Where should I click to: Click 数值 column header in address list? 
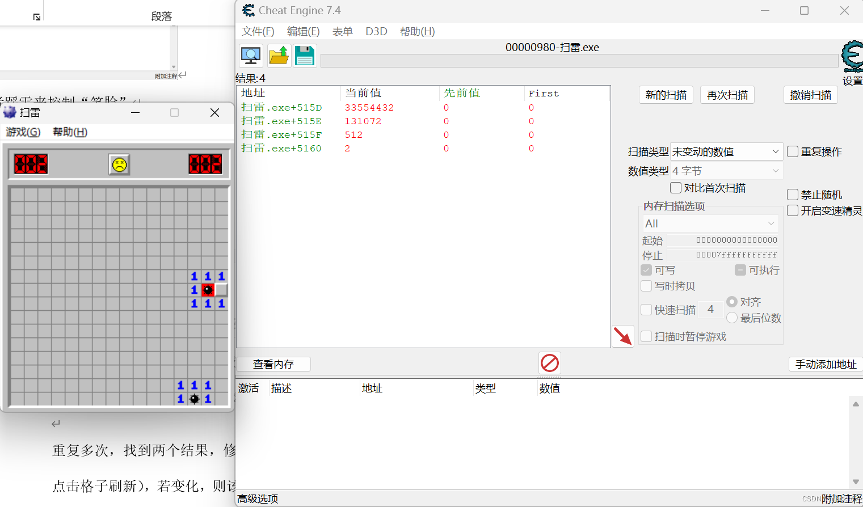coord(549,388)
